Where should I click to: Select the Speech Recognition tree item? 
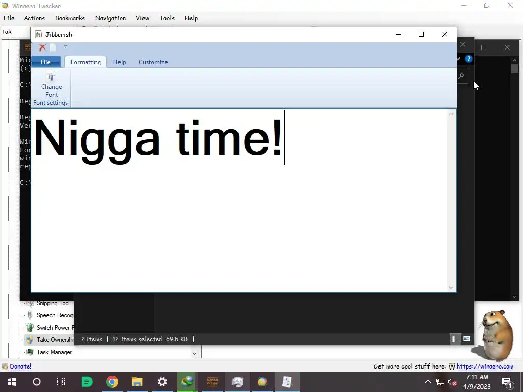coord(55,315)
